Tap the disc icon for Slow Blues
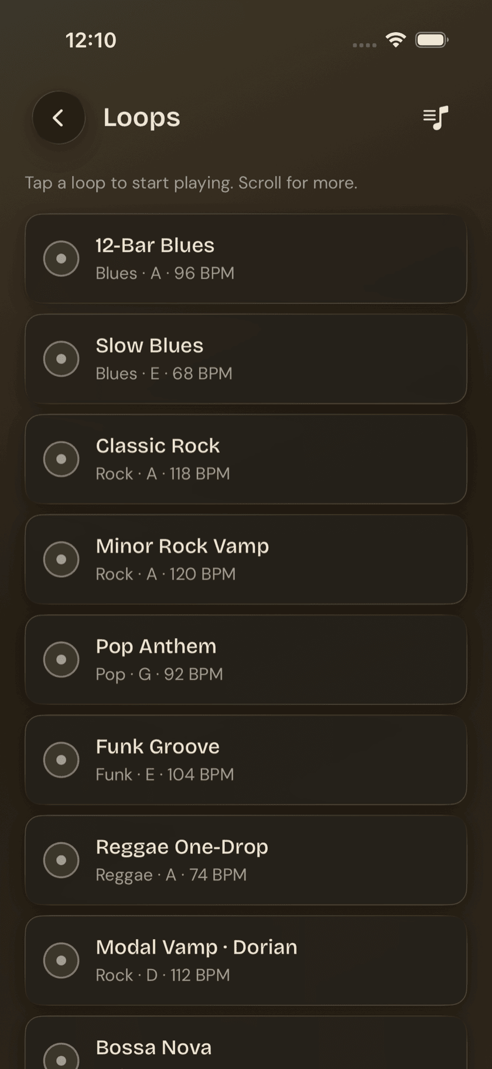This screenshot has height=1069, width=492. [x=61, y=359]
